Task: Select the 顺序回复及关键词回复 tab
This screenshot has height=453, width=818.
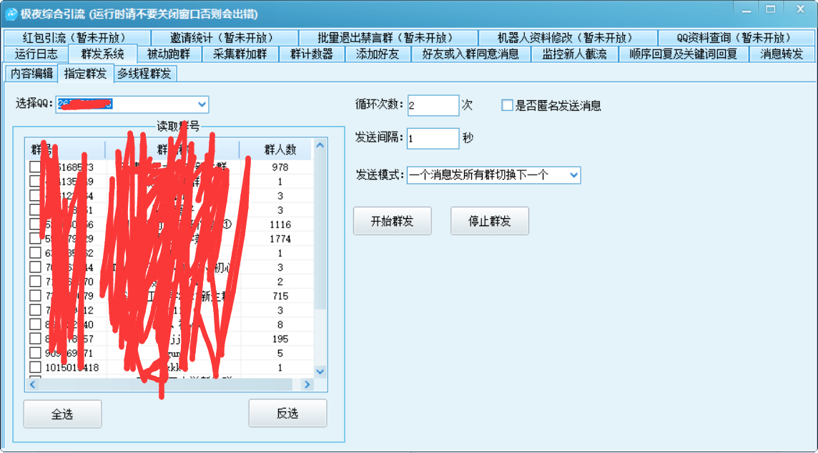Action: point(684,54)
